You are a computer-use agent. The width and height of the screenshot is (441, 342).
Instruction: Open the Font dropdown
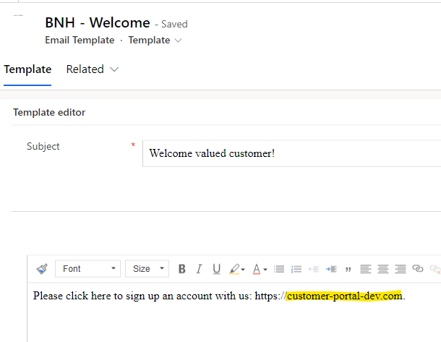[x=87, y=269]
